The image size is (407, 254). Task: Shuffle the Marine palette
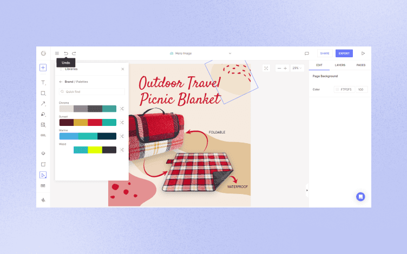[x=122, y=136]
